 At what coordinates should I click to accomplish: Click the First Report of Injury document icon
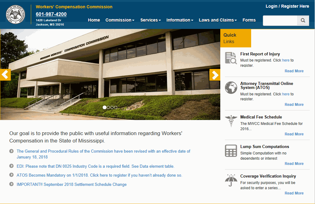tap(231, 58)
